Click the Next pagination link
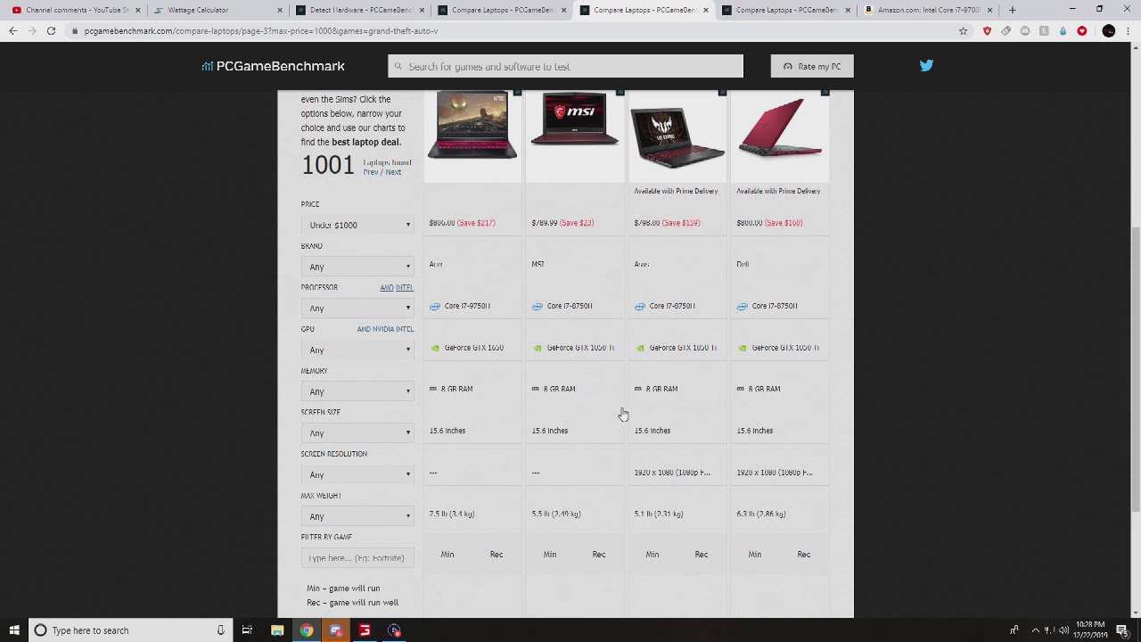The image size is (1141, 642). coord(393,172)
